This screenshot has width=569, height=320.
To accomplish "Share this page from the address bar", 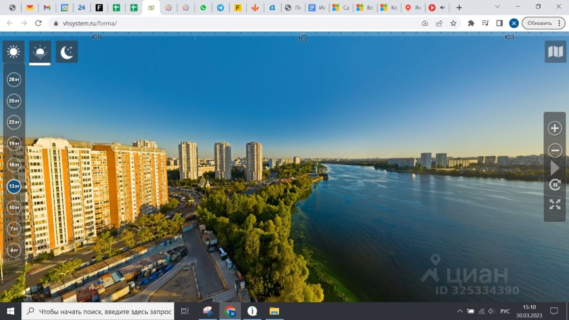I will (x=439, y=23).
